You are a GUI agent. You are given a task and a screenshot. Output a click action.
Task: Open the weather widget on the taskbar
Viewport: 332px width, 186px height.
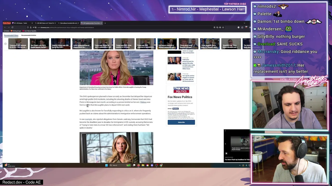pyautogui.click(x=10, y=165)
